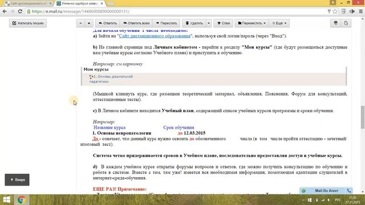Bookmark page with star icon

[335, 11]
